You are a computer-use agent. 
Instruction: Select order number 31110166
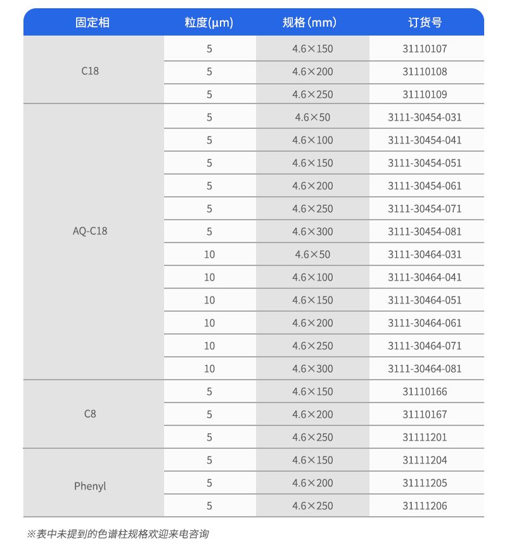click(425, 391)
